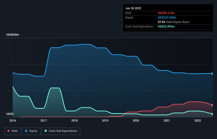Click the HK$0 axis label
The image size is (217, 139).
tap(10, 114)
